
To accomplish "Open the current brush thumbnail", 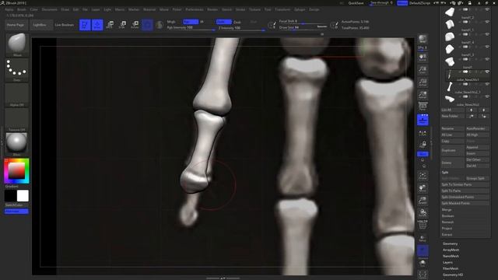I will 17,45.
